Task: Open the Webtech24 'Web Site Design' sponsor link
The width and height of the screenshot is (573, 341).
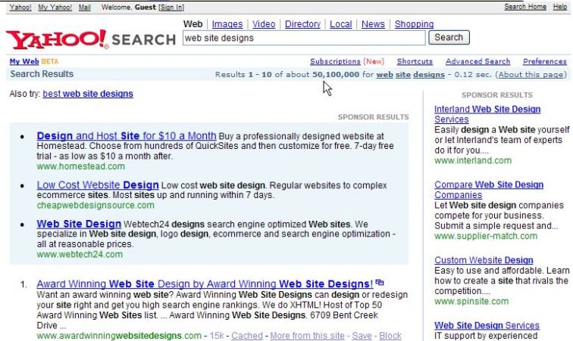Action: tap(79, 224)
